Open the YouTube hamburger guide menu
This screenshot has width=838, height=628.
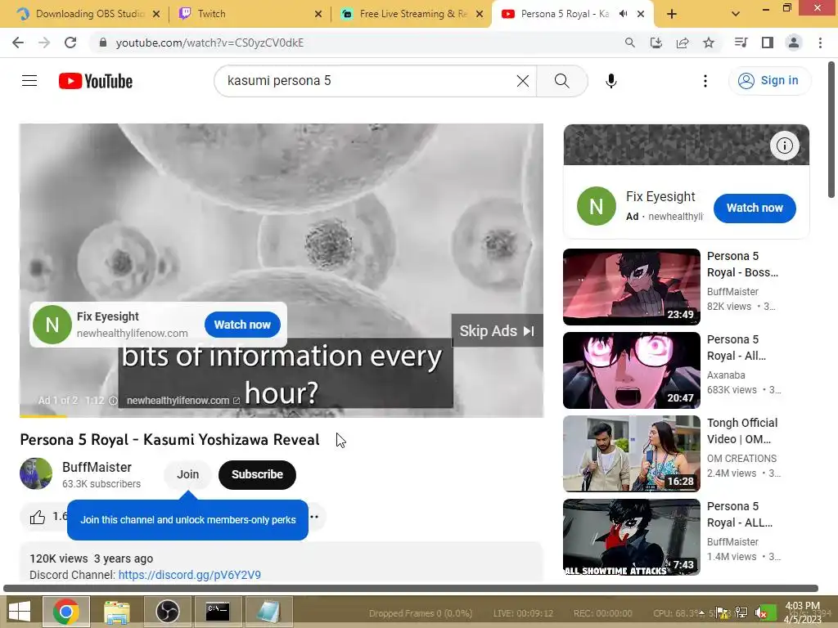click(29, 81)
